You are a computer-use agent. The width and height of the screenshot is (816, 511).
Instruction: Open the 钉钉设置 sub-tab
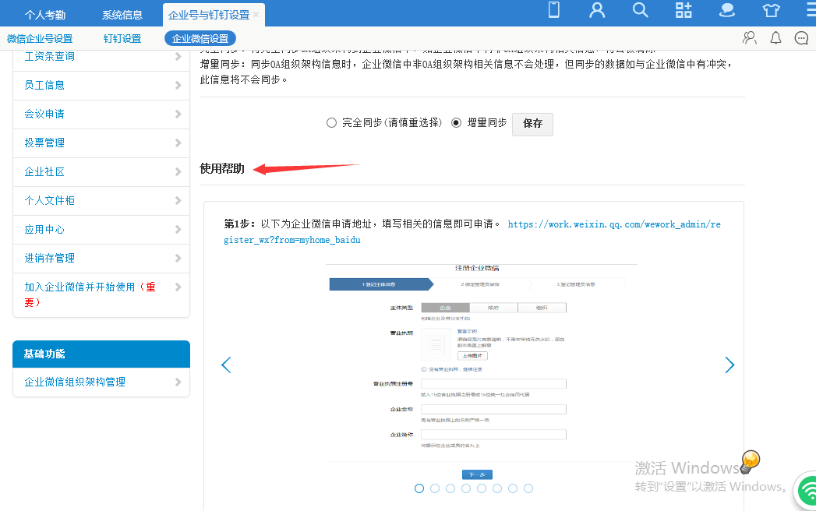122,39
